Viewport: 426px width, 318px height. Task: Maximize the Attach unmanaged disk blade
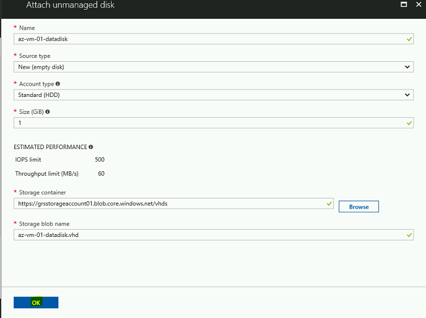tap(404, 5)
